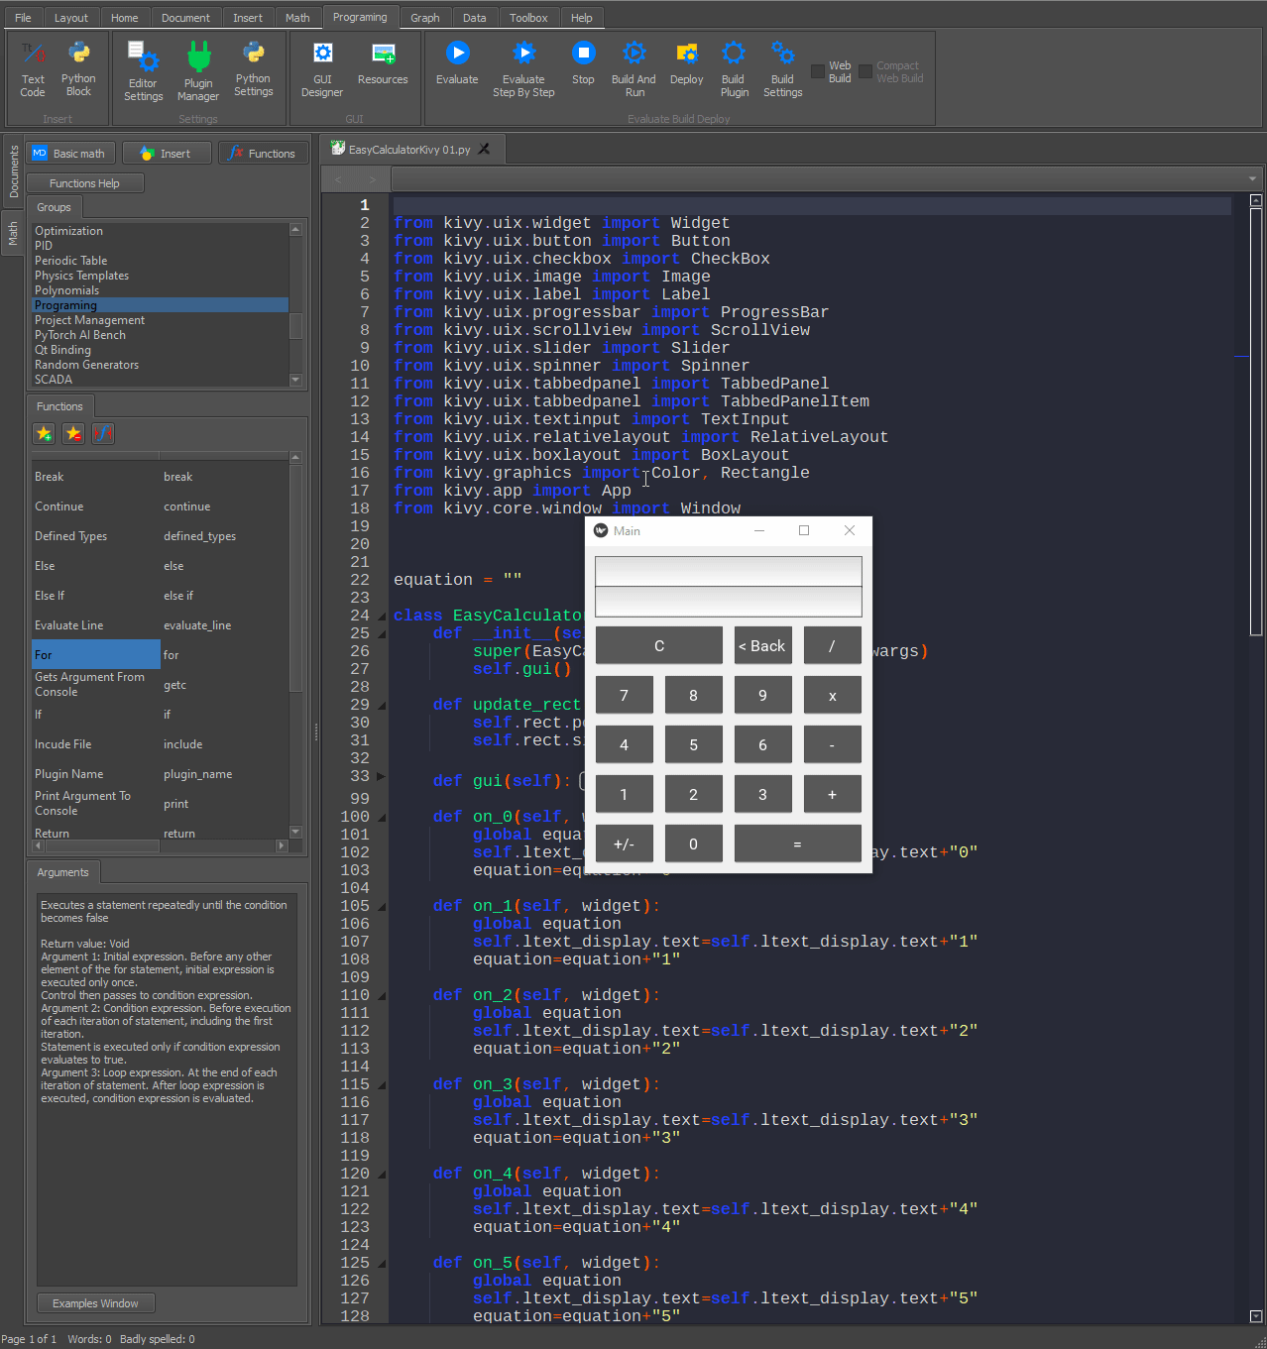Open Editor Settings
1267x1349 pixels.
point(143,56)
